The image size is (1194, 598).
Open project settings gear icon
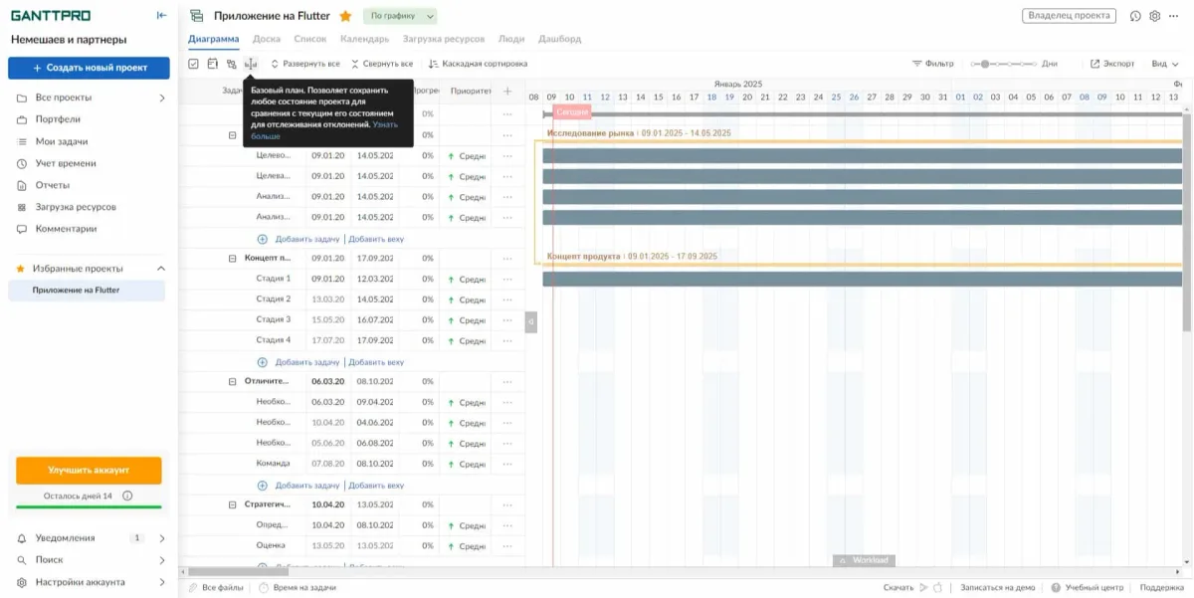(1155, 16)
